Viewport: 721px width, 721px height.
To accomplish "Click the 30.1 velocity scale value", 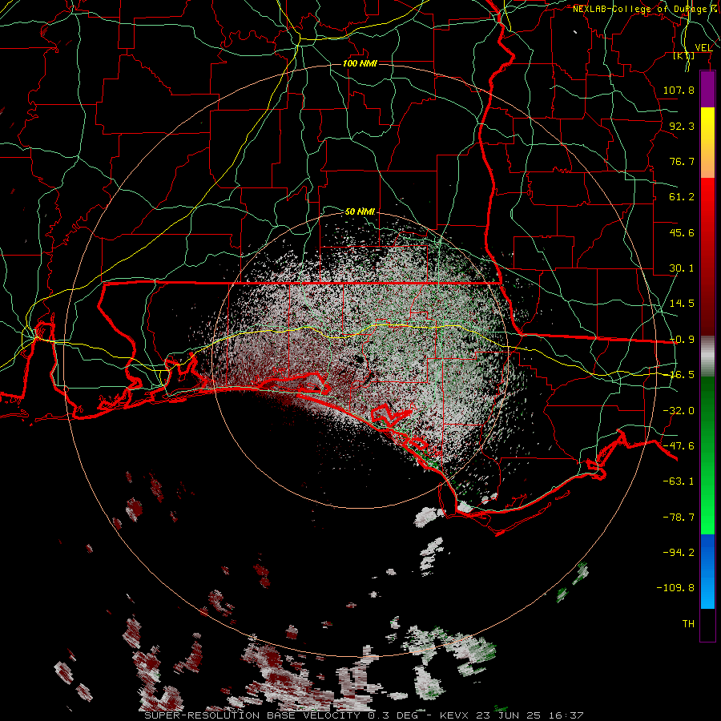I will coord(682,268).
